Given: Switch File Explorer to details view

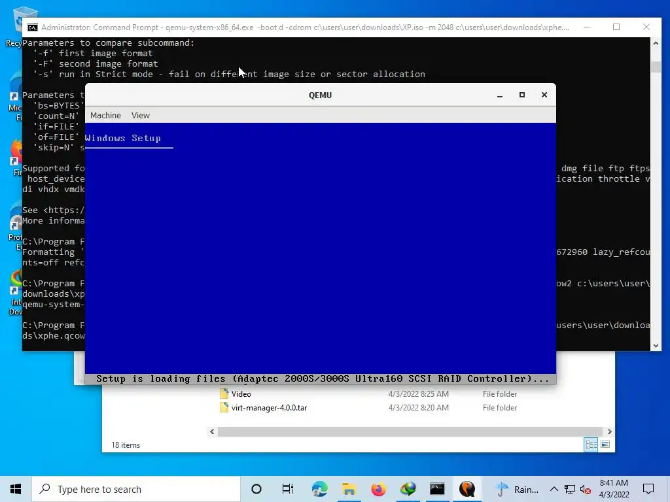Looking at the screenshot, I should (591, 444).
